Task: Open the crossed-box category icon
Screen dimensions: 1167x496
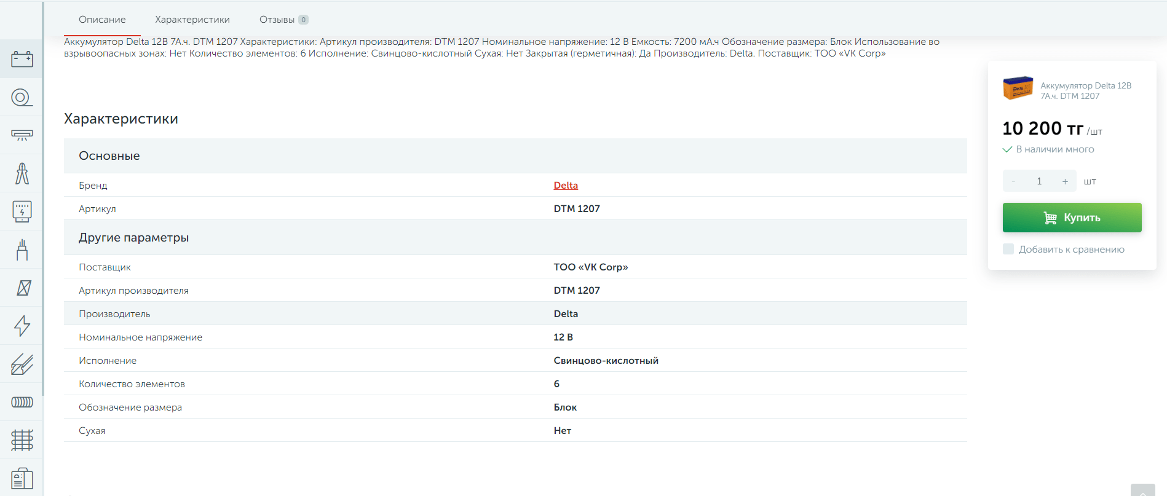Action: pyautogui.click(x=23, y=288)
